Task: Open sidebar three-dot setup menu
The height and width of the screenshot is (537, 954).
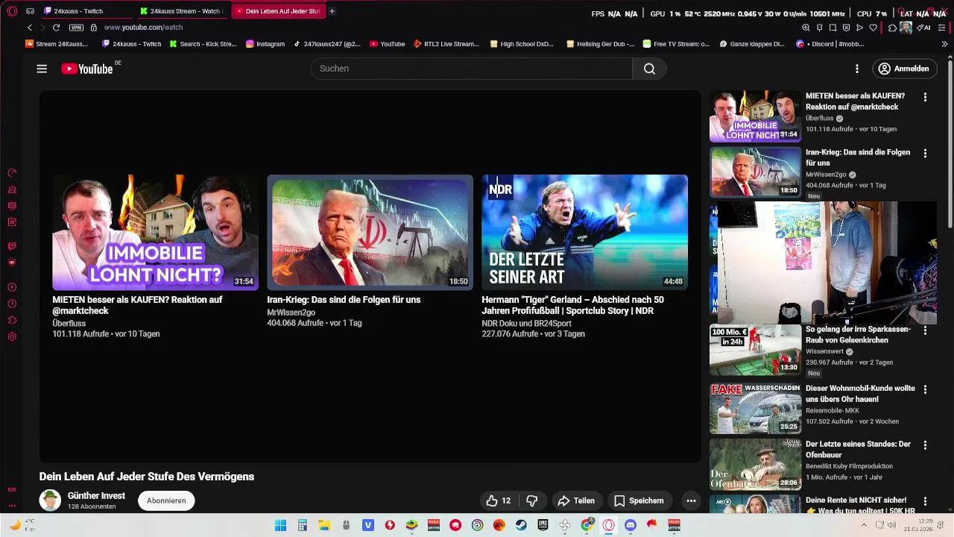Action: (12, 506)
